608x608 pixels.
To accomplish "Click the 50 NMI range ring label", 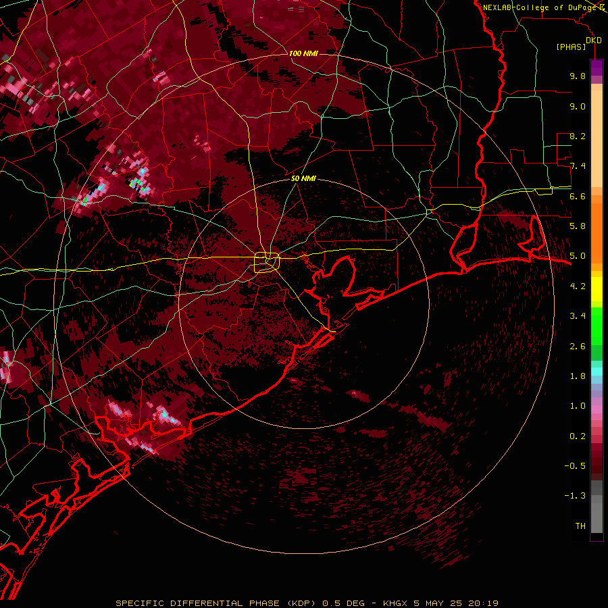I will click(x=303, y=178).
